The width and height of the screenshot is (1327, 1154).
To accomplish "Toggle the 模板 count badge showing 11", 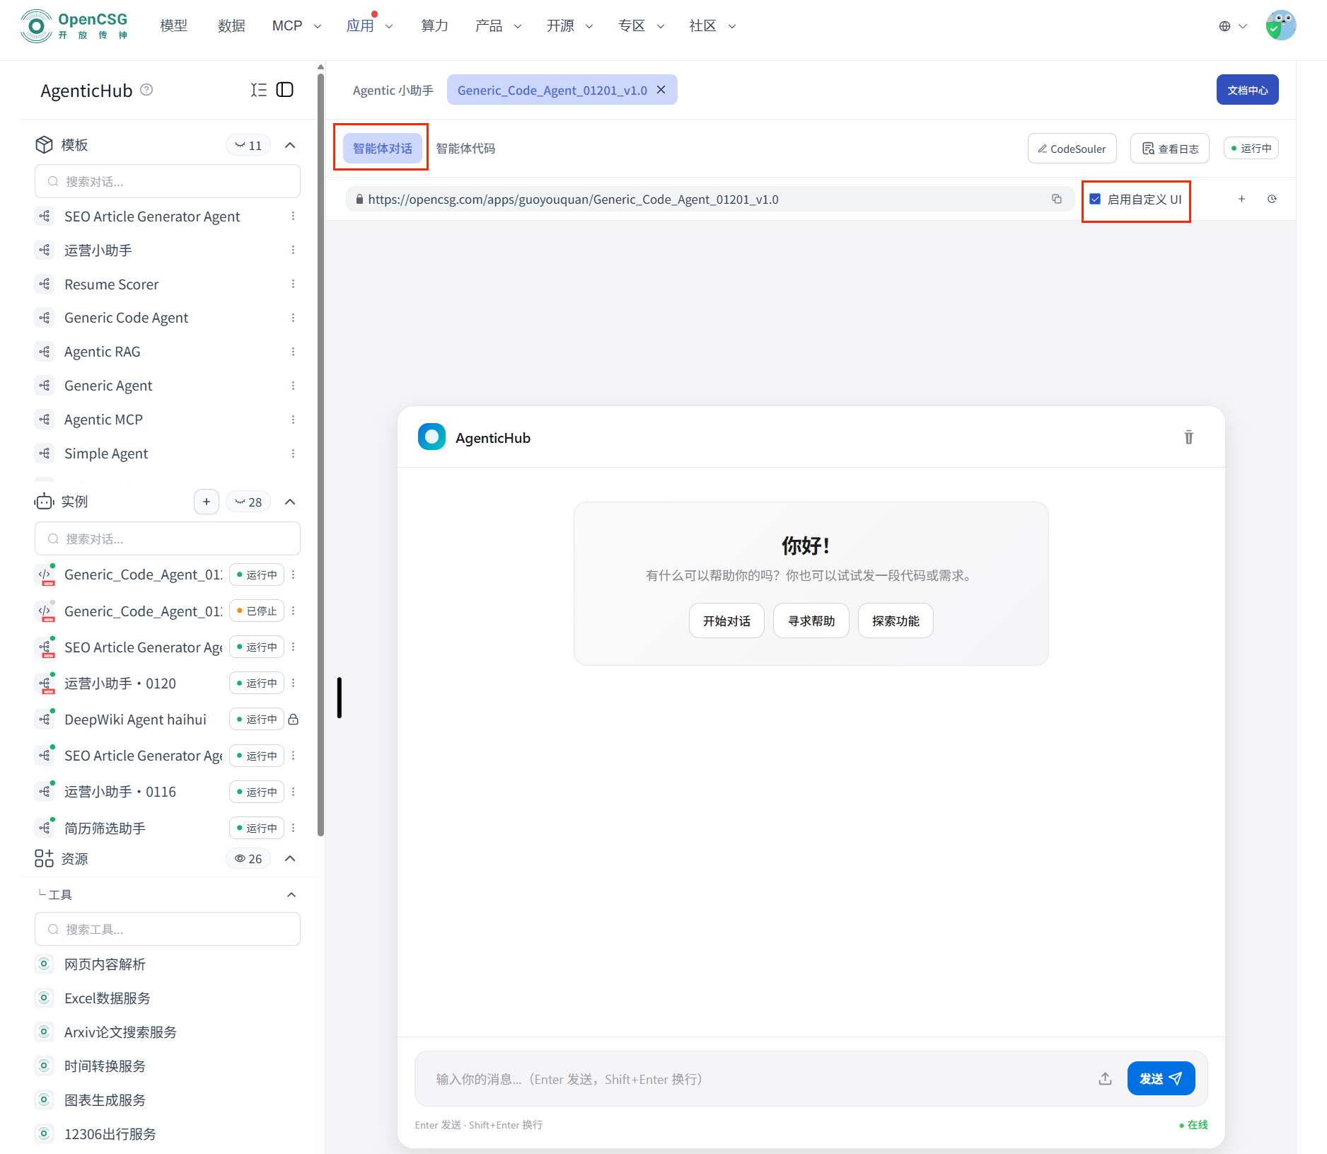I will 248,145.
